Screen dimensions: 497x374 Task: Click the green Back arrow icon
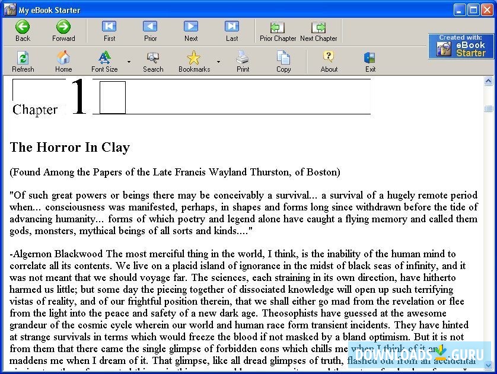pyautogui.click(x=23, y=27)
